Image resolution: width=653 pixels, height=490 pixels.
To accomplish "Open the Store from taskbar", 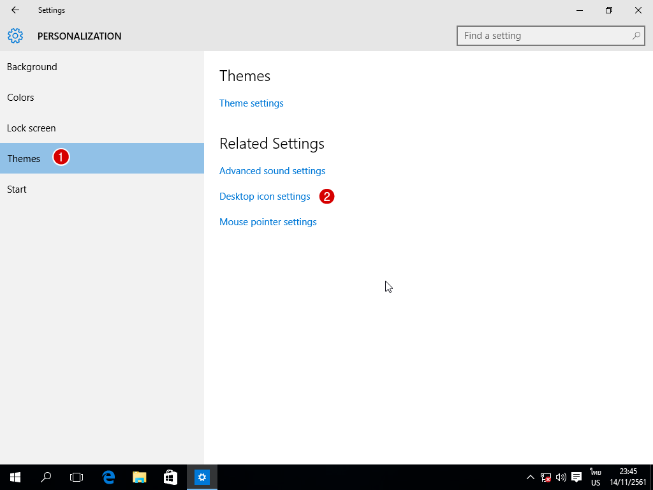I will click(x=170, y=477).
